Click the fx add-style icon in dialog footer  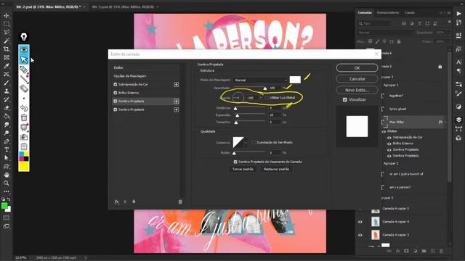[117, 202]
